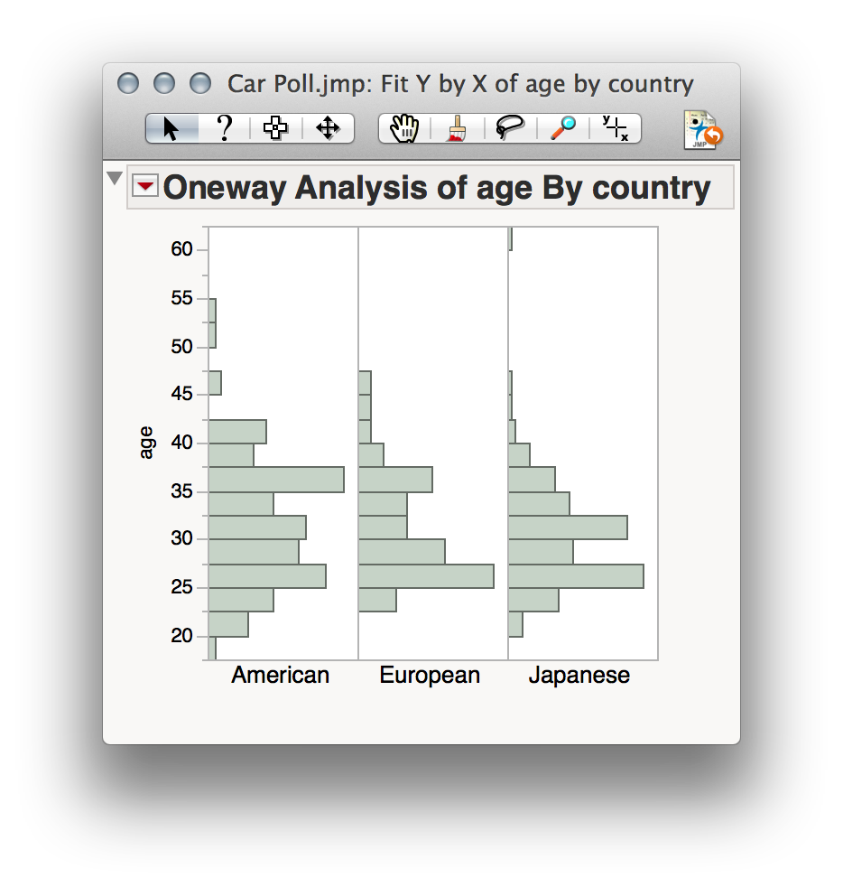The height and width of the screenshot is (887, 843).
Task: Select the Help question mark tool
Action: tap(225, 128)
